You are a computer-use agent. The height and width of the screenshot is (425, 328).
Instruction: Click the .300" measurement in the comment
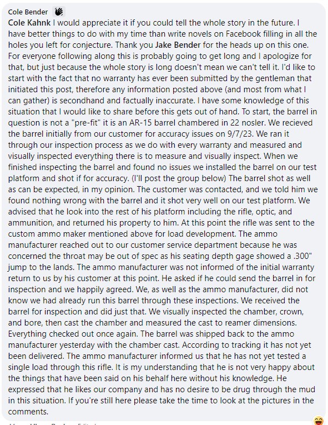tap(300, 256)
